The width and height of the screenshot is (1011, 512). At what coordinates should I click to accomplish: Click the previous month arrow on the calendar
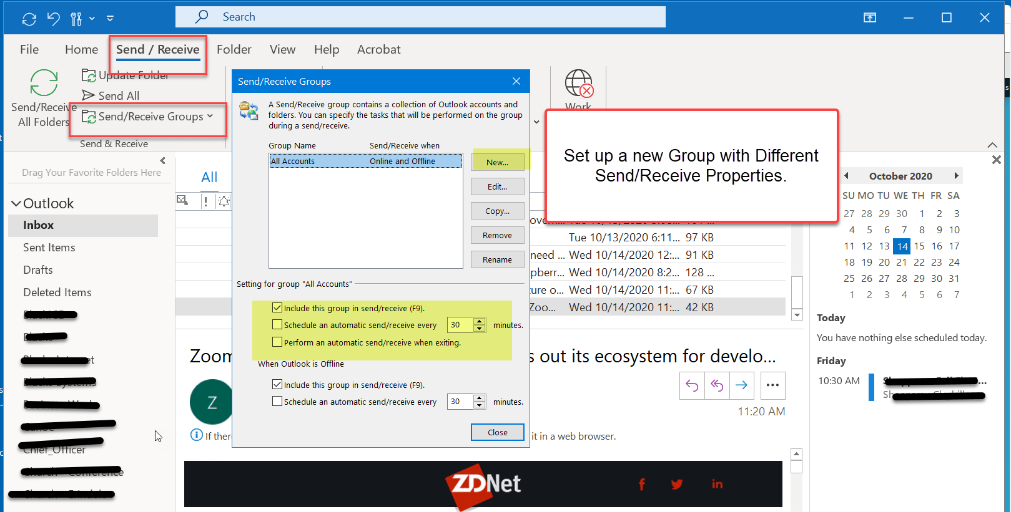(x=847, y=176)
